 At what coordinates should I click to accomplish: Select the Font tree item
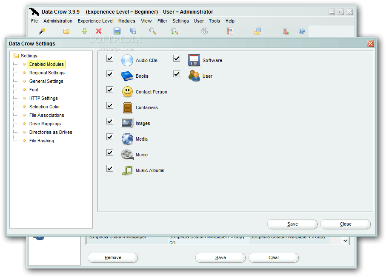[x=34, y=90]
